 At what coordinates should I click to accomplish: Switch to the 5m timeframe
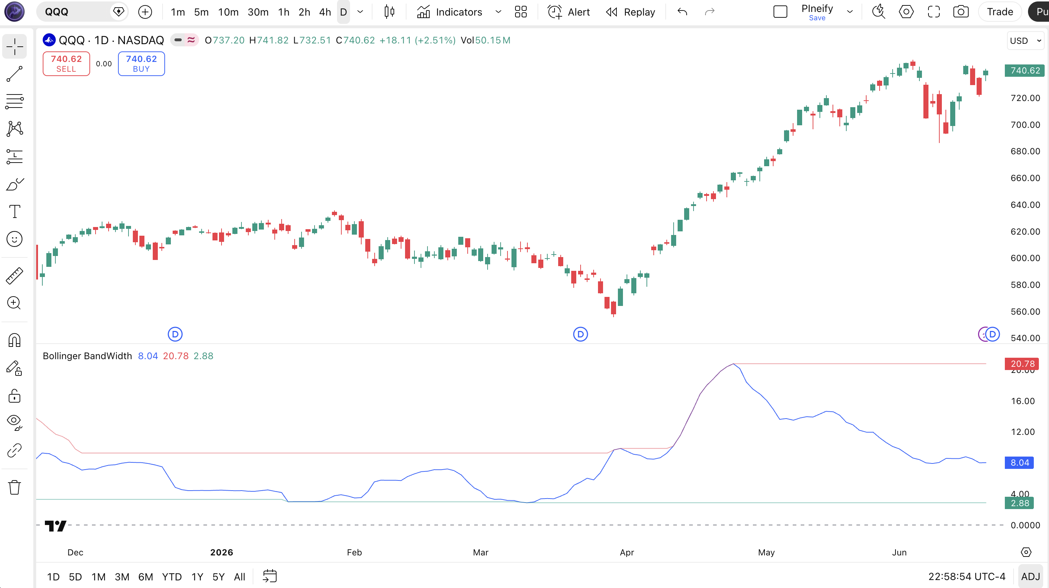pyautogui.click(x=201, y=12)
